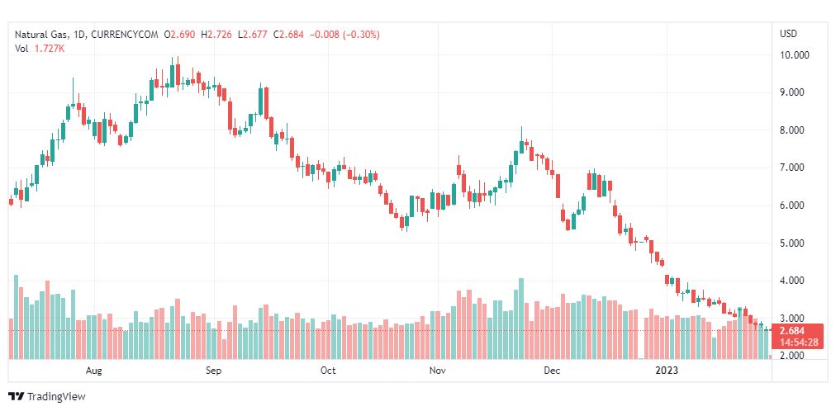The height and width of the screenshot is (411, 836).
Task: Click the Nov label on time axis
Action: pos(437,370)
